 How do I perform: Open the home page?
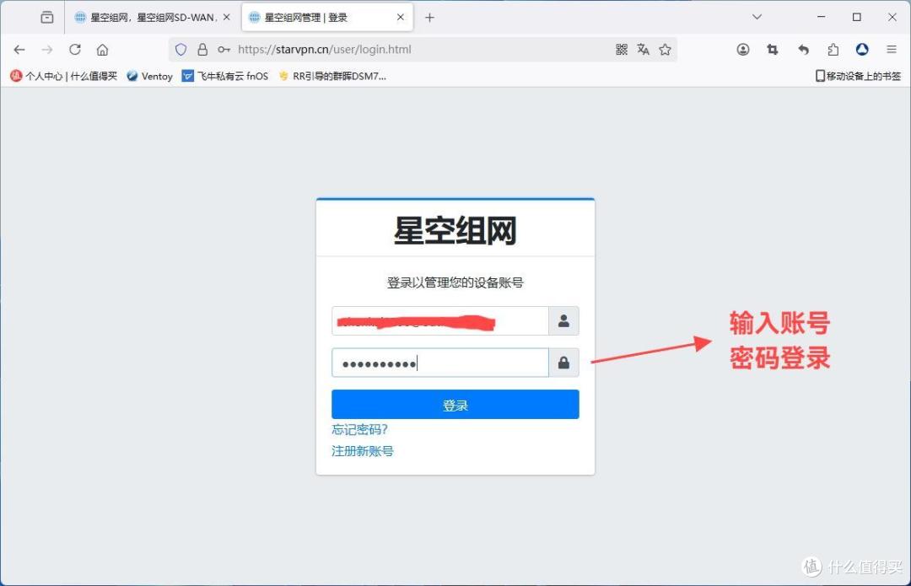[x=103, y=50]
